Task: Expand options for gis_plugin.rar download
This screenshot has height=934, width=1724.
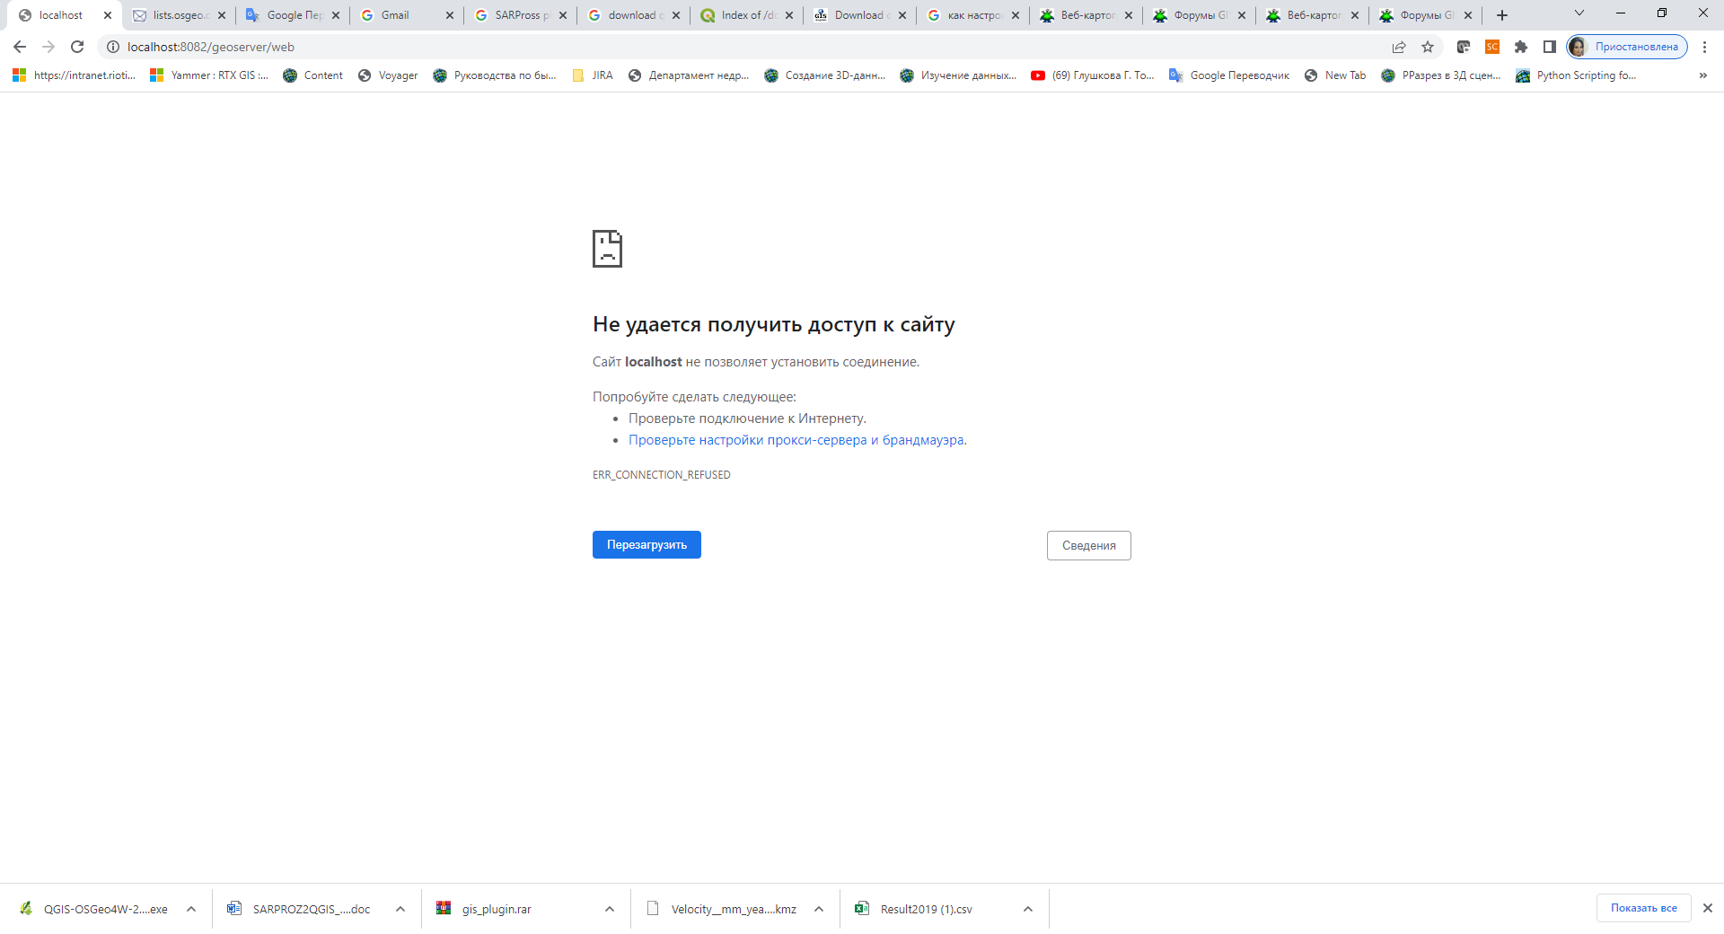Action: click(x=608, y=909)
